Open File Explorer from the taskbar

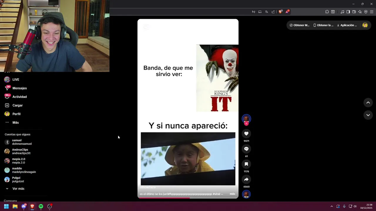point(15,206)
